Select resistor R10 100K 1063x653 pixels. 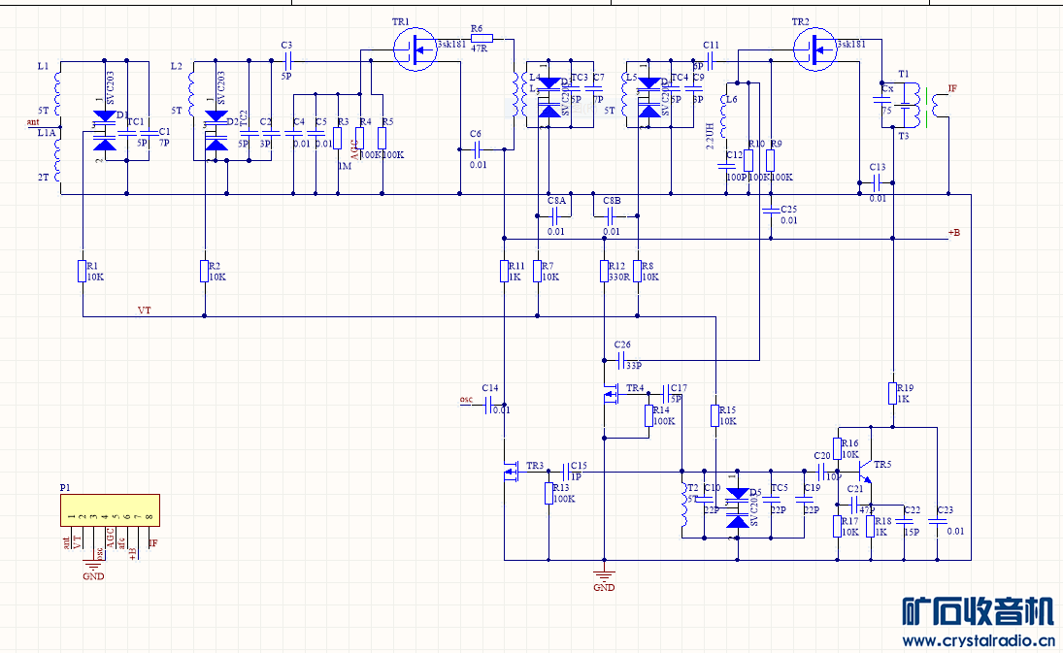(747, 160)
